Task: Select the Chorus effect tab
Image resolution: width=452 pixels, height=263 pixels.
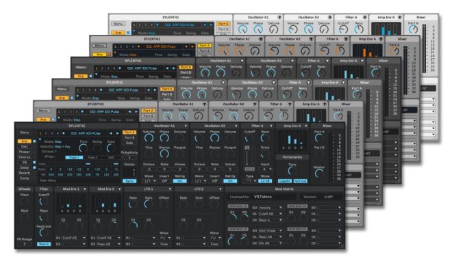Action: pos(25,157)
